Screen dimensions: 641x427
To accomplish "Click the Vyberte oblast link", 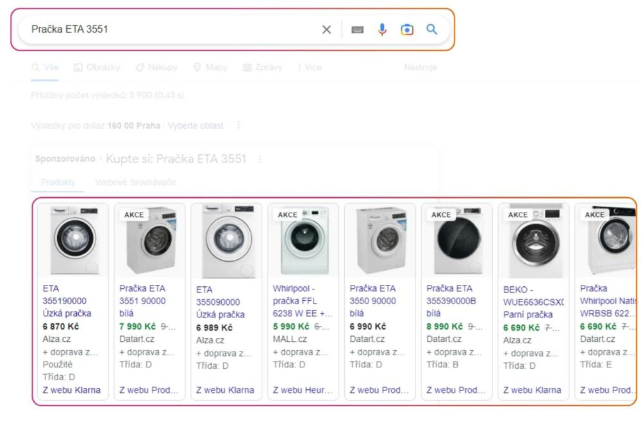I will (x=196, y=125).
